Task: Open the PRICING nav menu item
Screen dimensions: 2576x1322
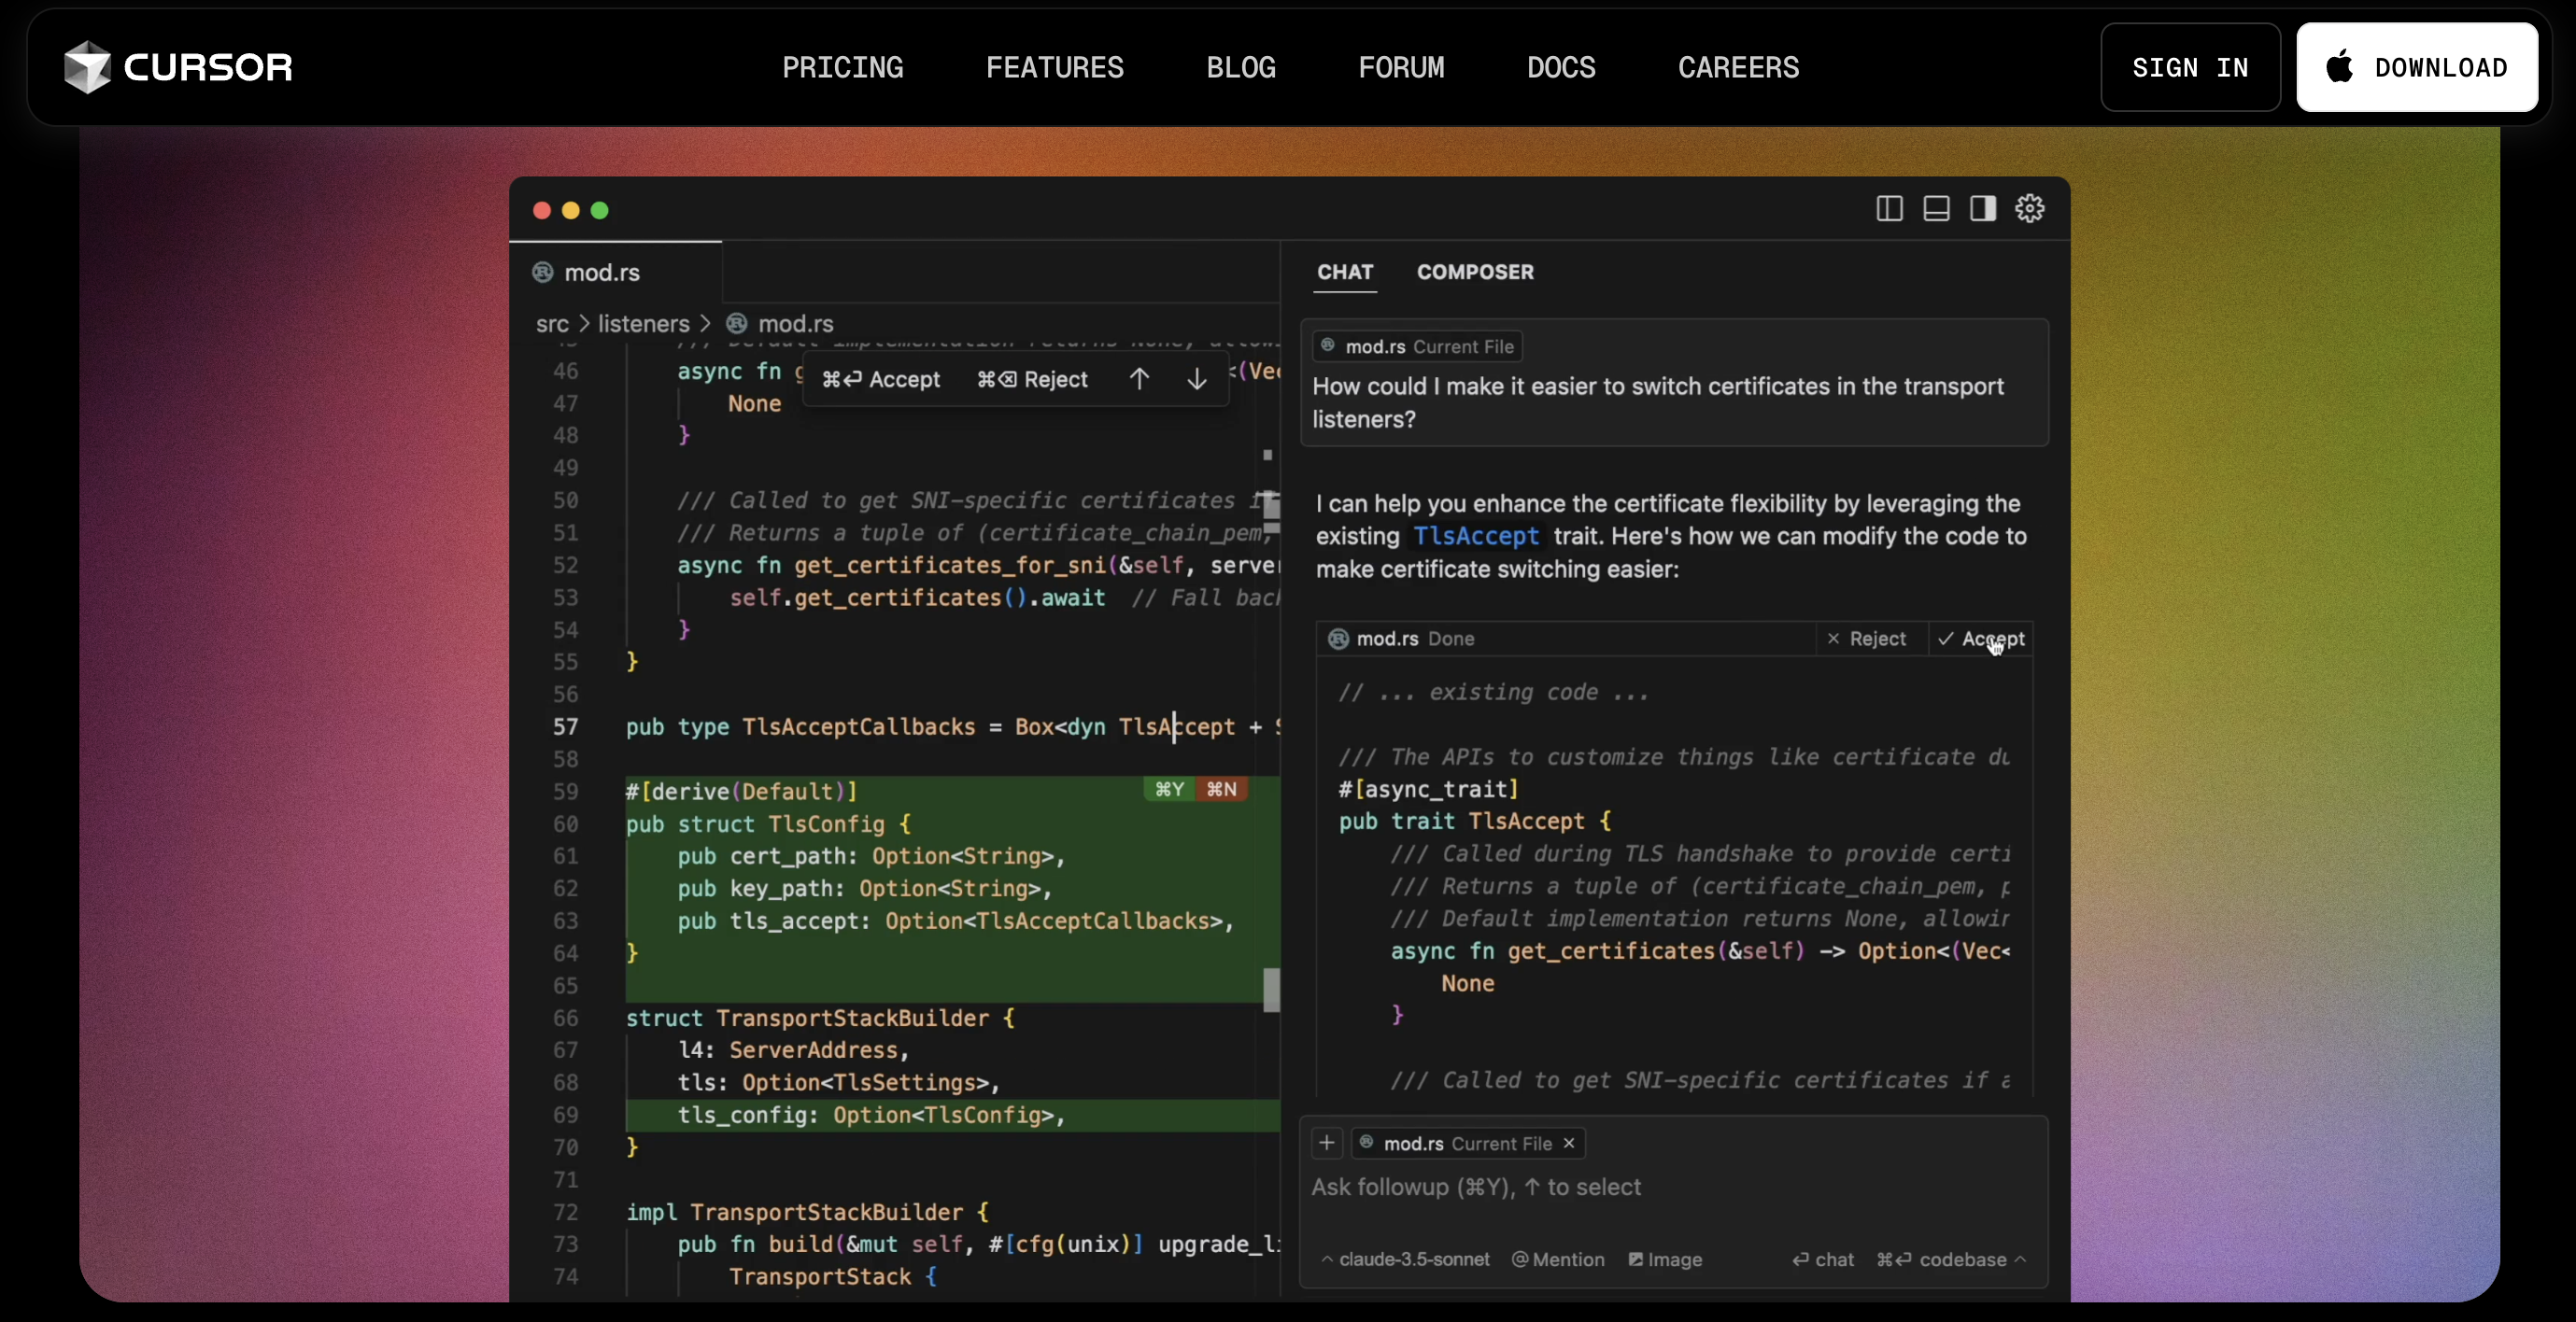Action: 842,67
